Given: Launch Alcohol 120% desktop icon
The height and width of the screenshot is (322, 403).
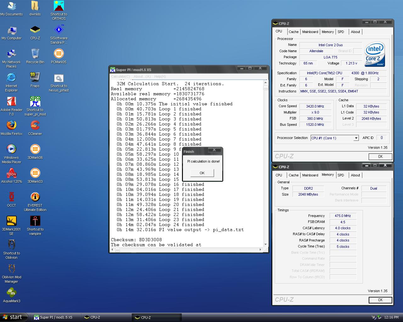Looking at the screenshot, I should click(x=12, y=176).
